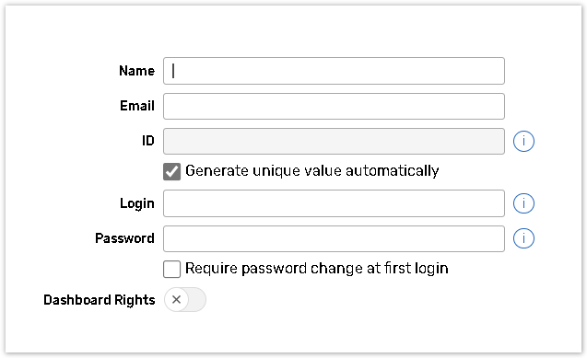This screenshot has width=587, height=358.
Task: Select the greyed-out ID field
Action: pos(334,141)
